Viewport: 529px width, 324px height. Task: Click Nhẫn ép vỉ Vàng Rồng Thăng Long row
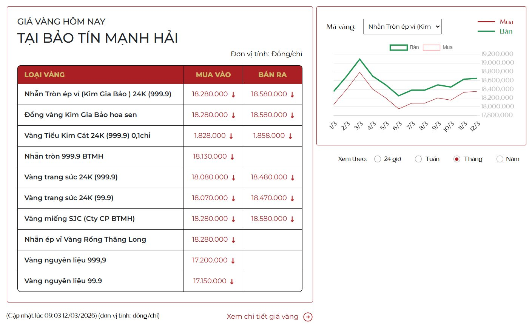(85, 239)
